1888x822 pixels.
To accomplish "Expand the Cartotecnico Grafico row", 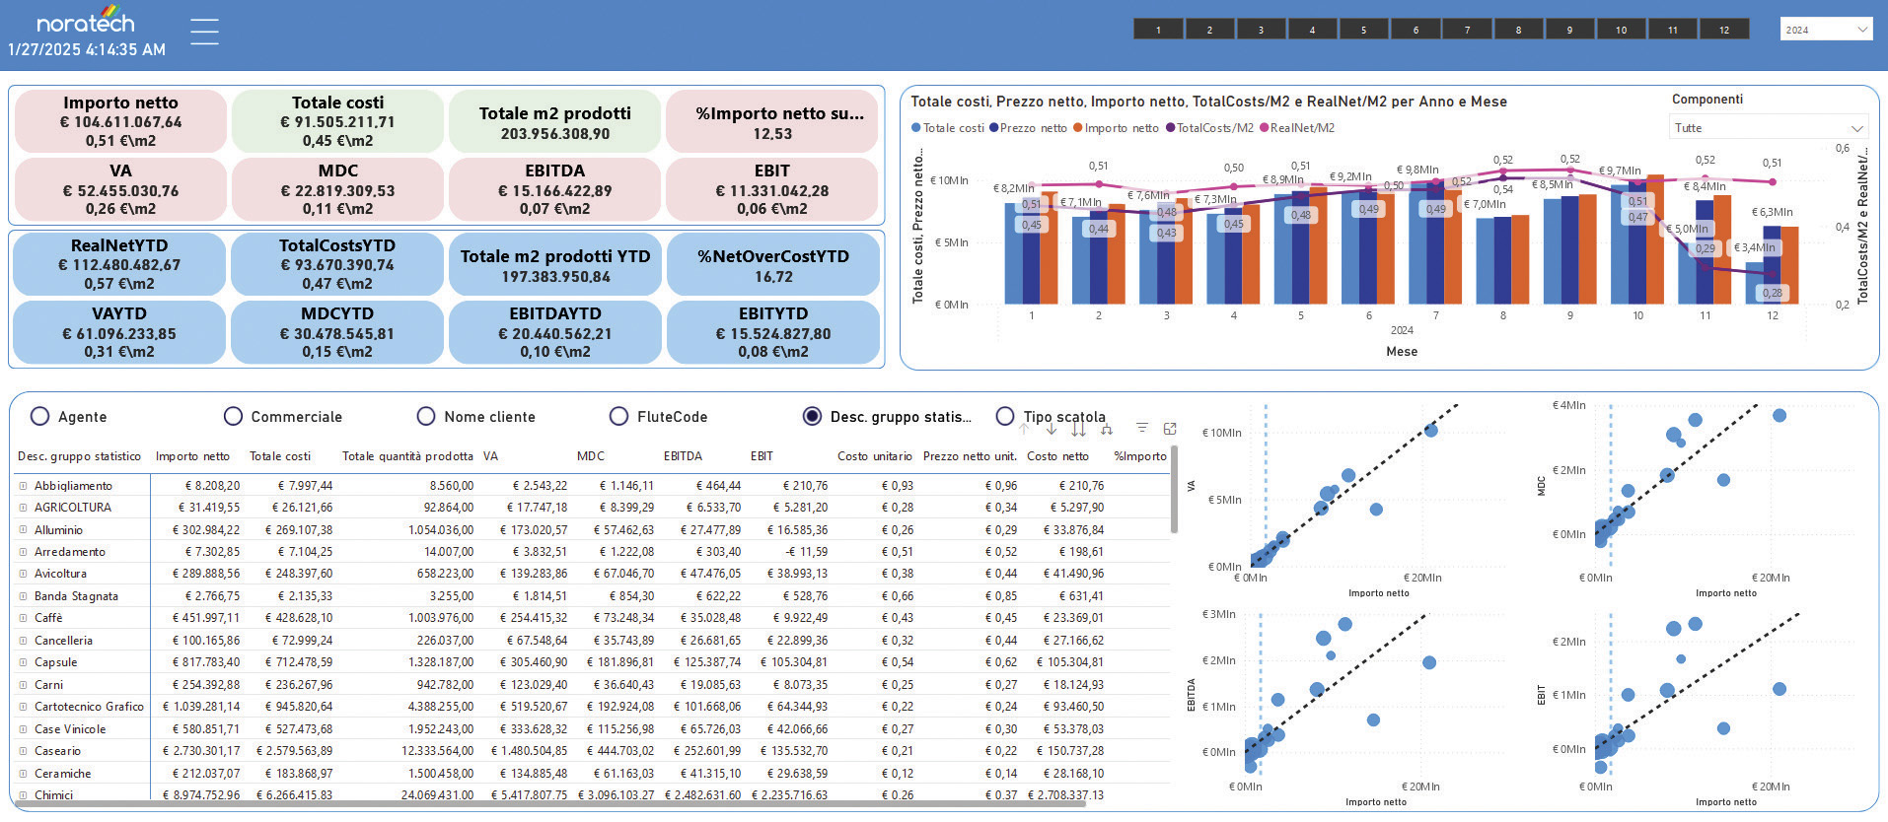I will [23, 707].
